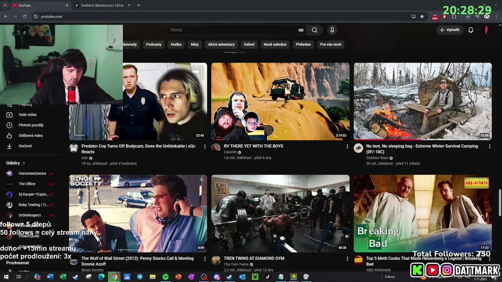This screenshot has height=282, width=502.
Task: Open options for TREN TWINS video
Action: 347,259
